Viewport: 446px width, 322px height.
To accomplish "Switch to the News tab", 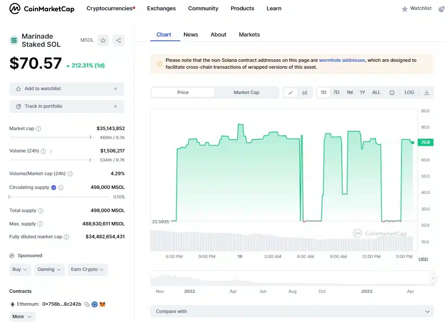I will tap(191, 35).
